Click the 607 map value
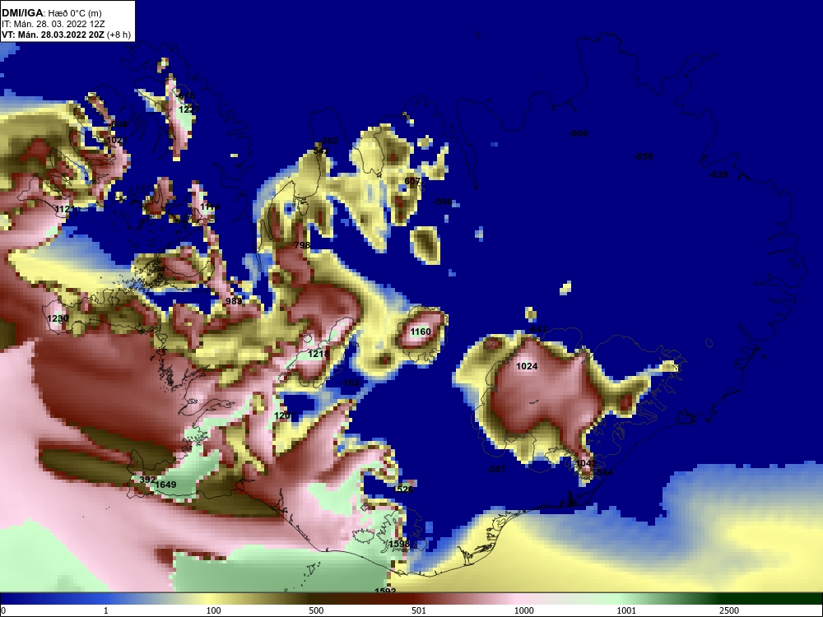Image resolution: width=823 pixels, height=617 pixels. [x=412, y=181]
